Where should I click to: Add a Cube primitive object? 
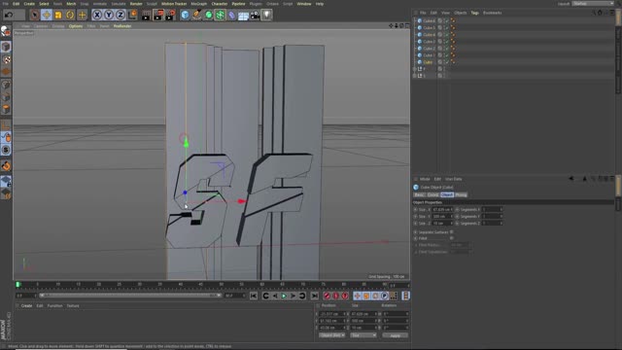click(x=185, y=16)
